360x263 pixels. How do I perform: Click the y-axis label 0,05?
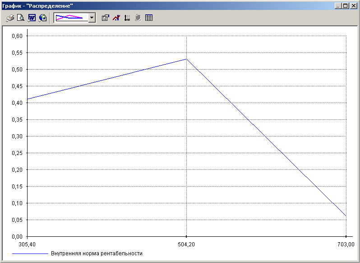pos(17,220)
